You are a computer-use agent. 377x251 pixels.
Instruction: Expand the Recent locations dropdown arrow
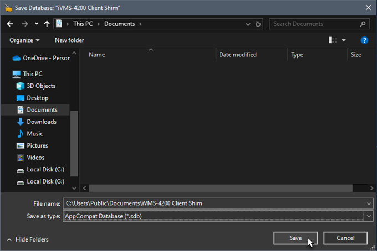coord(37,24)
